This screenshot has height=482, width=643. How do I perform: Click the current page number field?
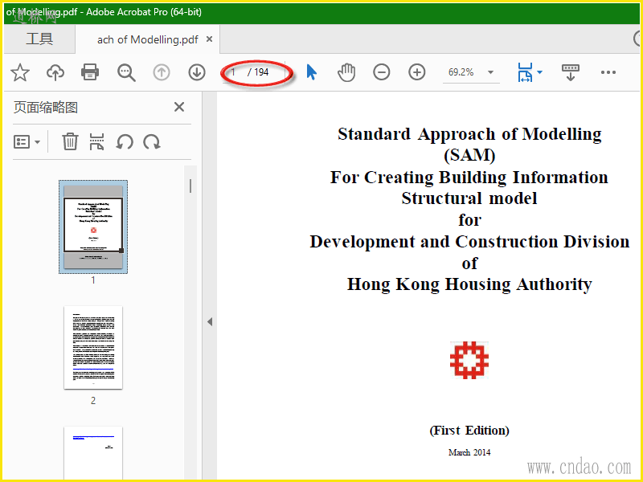[234, 72]
